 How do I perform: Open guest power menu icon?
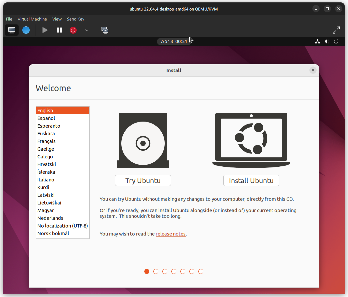tap(336, 41)
